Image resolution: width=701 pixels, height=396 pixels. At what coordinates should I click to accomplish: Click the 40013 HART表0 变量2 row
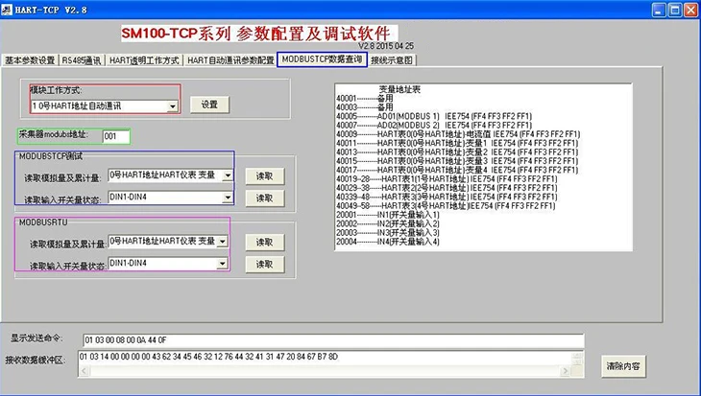457,151
